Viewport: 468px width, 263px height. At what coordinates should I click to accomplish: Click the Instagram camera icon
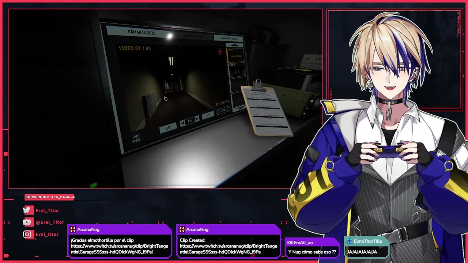pos(27,234)
